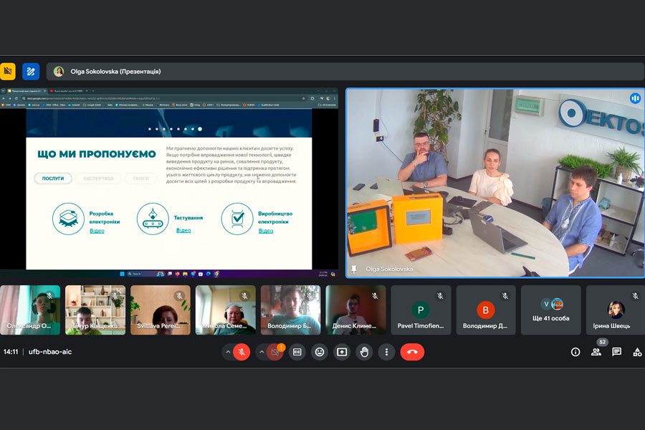
Task: Switch to the first shared browser tab
Action: pos(26,91)
